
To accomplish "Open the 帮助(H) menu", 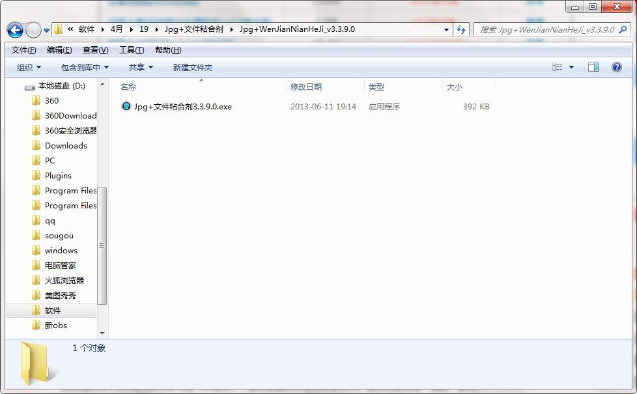I will click(168, 50).
